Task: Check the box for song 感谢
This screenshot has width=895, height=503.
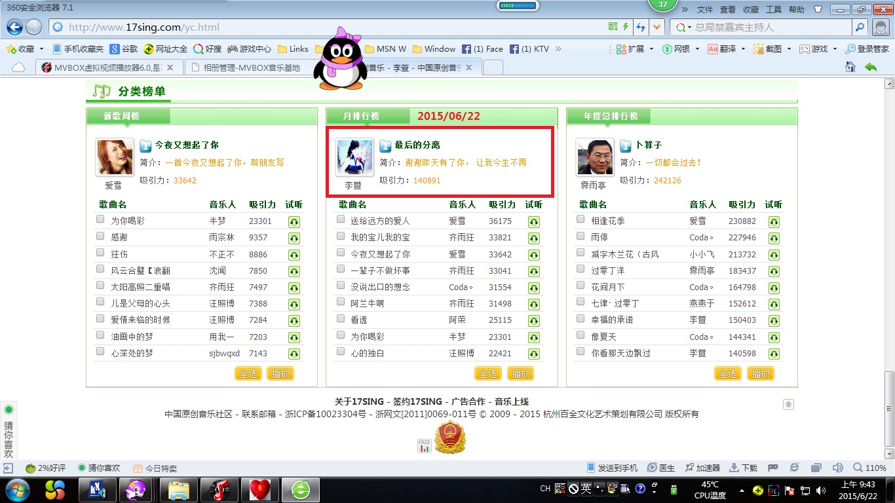Action: pos(100,236)
